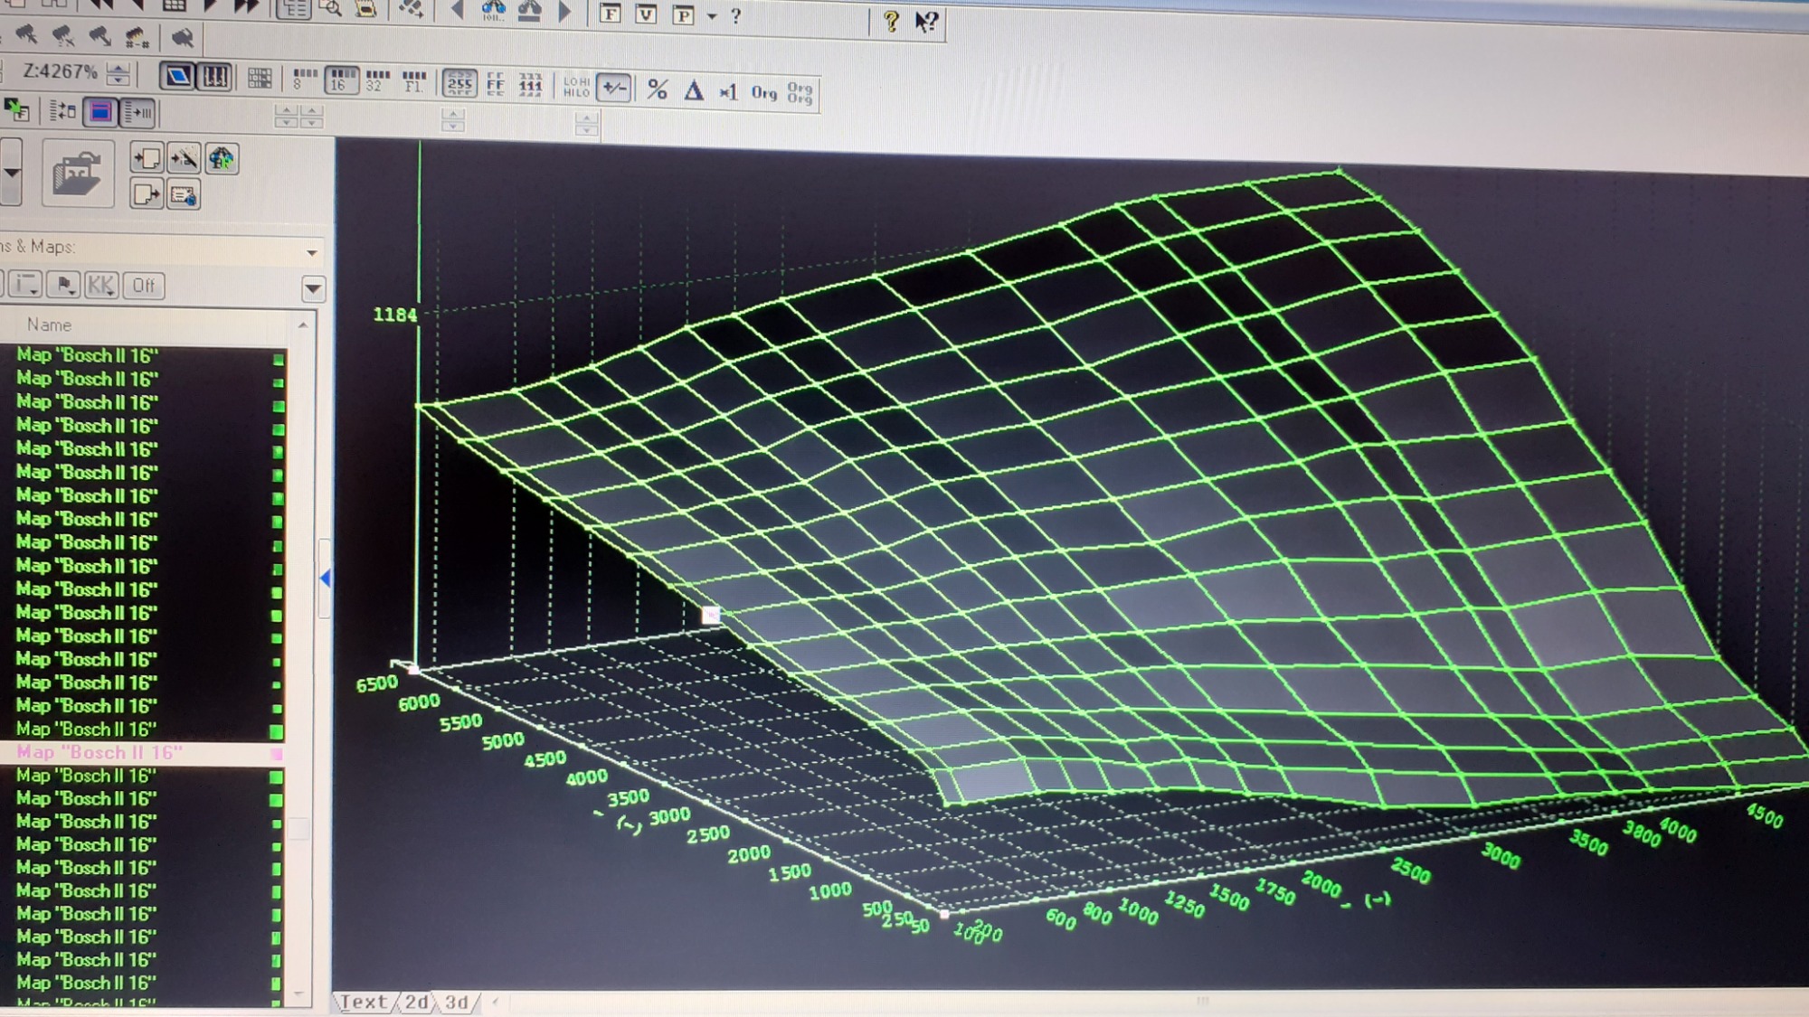1809x1017 pixels.
Task: Click the open project folder icon
Action: click(77, 174)
